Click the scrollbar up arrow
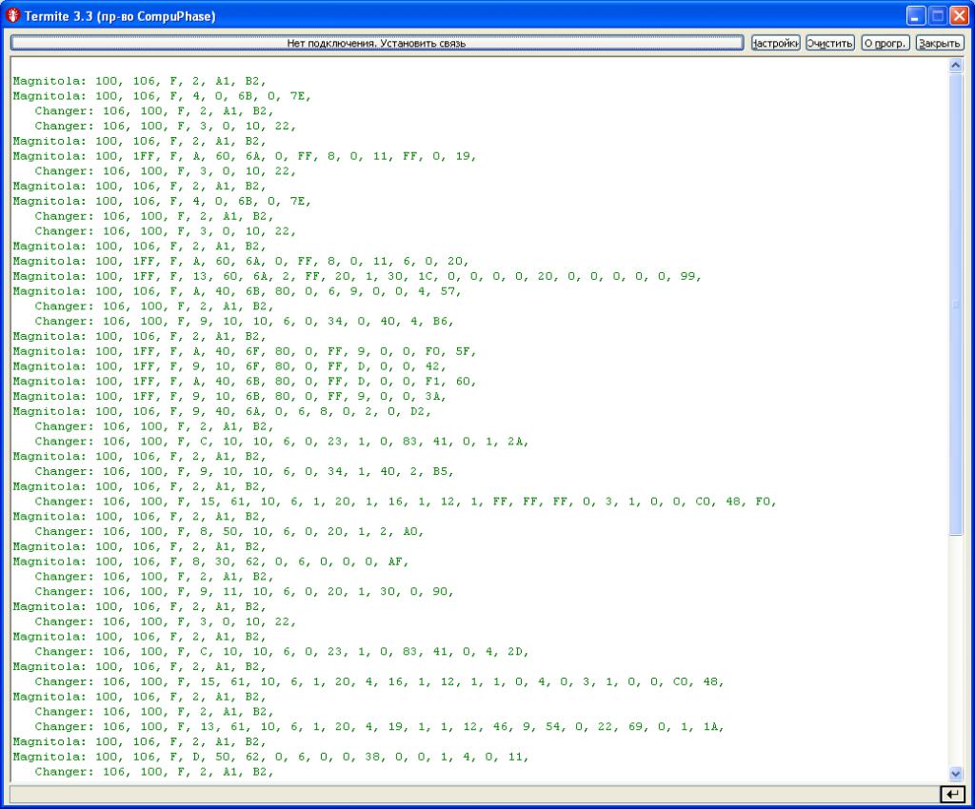This screenshot has width=975, height=809. coord(957,66)
